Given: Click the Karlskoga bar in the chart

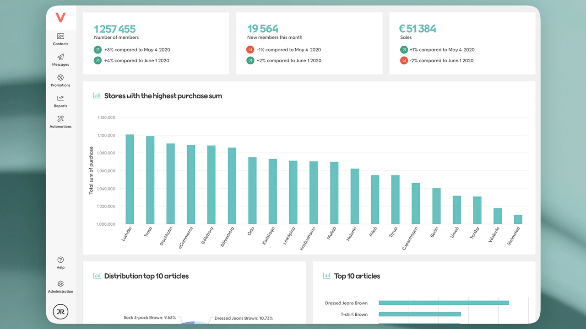Looking at the screenshot, I should (273, 191).
